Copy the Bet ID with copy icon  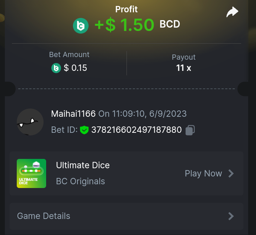(190, 130)
